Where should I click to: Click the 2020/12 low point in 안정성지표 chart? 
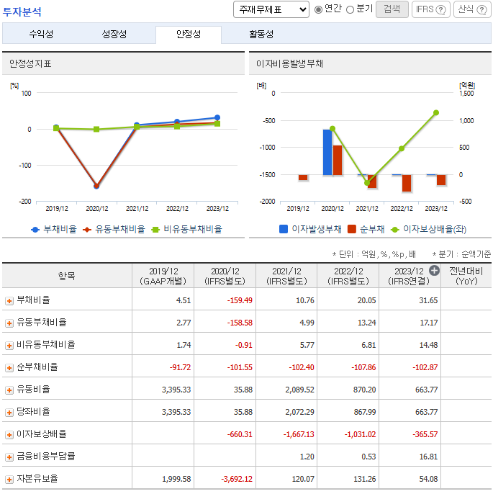click(x=96, y=186)
